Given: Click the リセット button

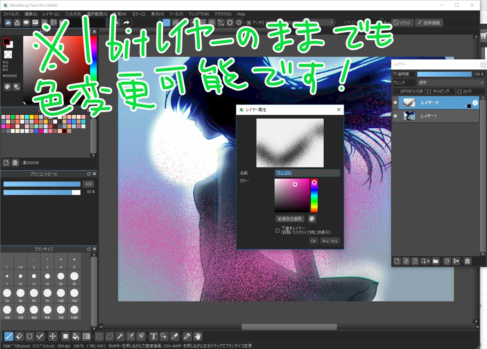Looking at the screenshot, I should click(x=402, y=23).
